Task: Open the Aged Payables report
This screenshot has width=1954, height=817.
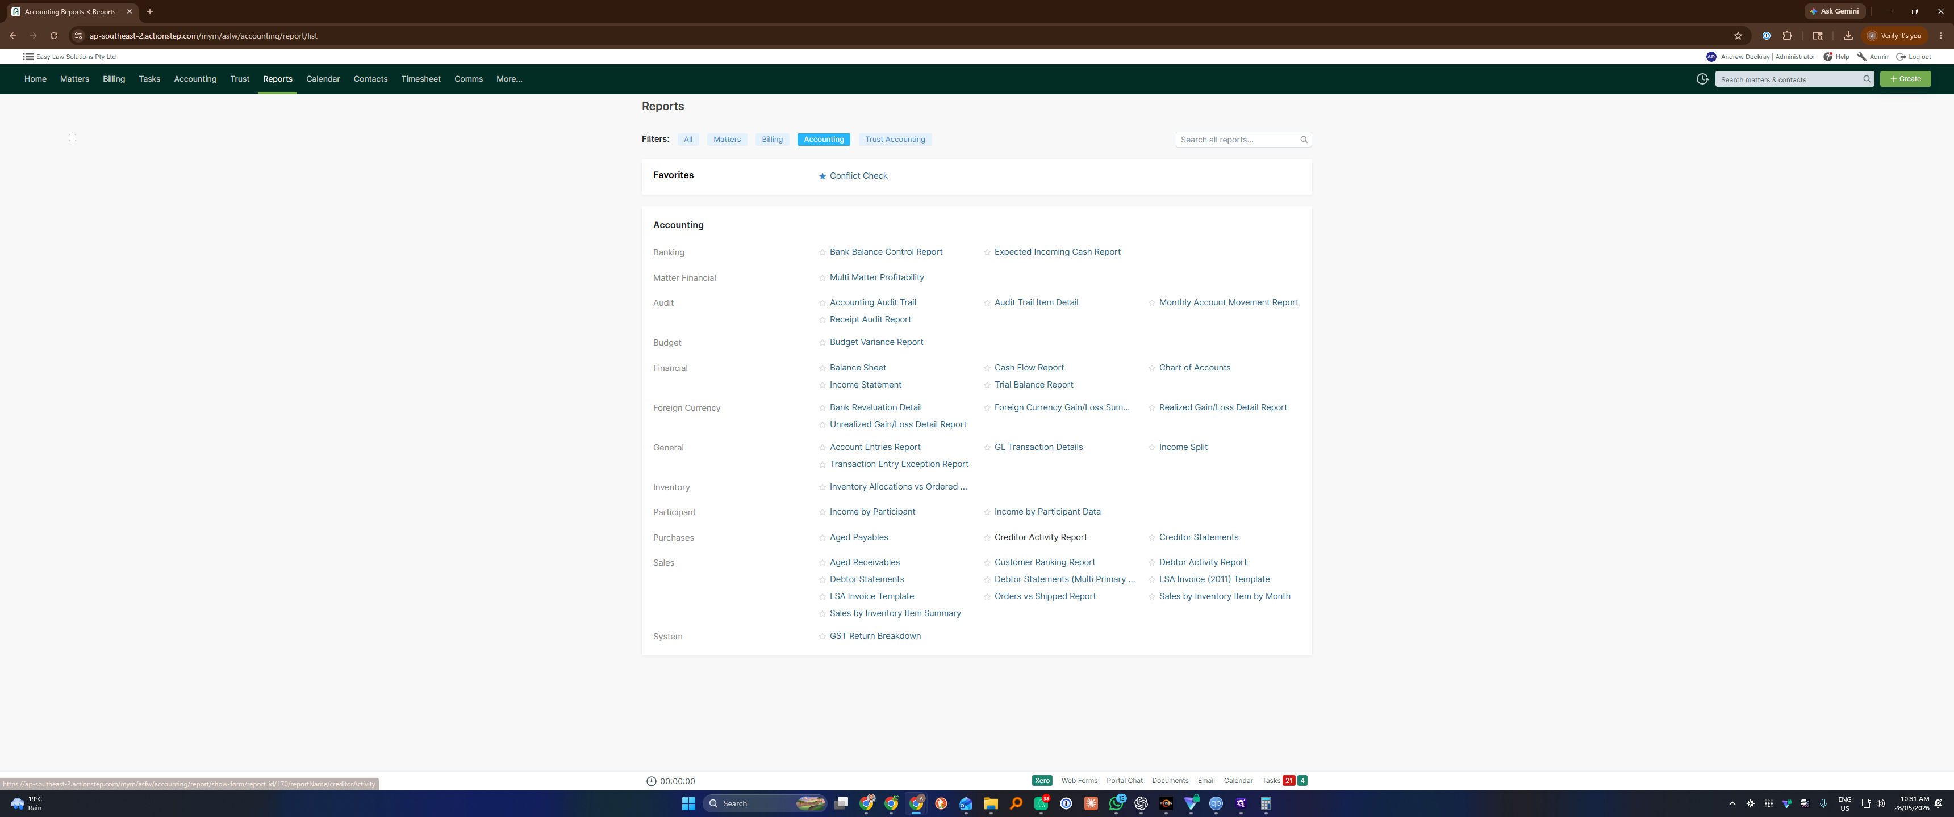Action: click(859, 537)
